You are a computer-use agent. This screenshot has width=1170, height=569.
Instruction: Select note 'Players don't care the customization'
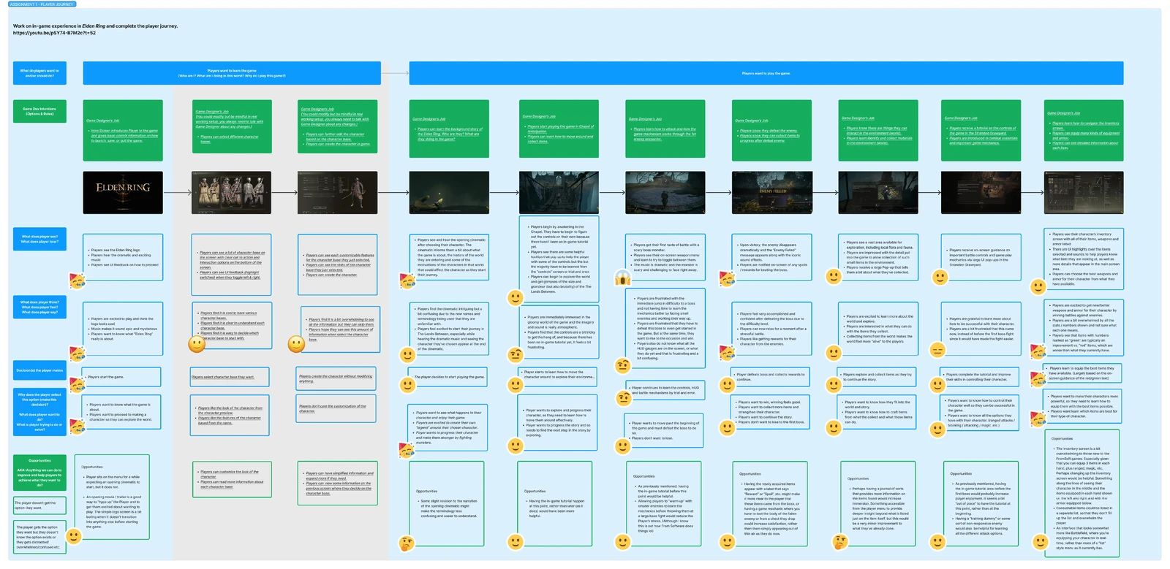(x=337, y=408)
